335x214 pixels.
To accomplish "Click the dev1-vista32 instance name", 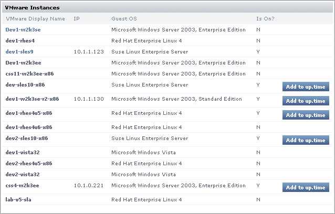I will 23,153.
